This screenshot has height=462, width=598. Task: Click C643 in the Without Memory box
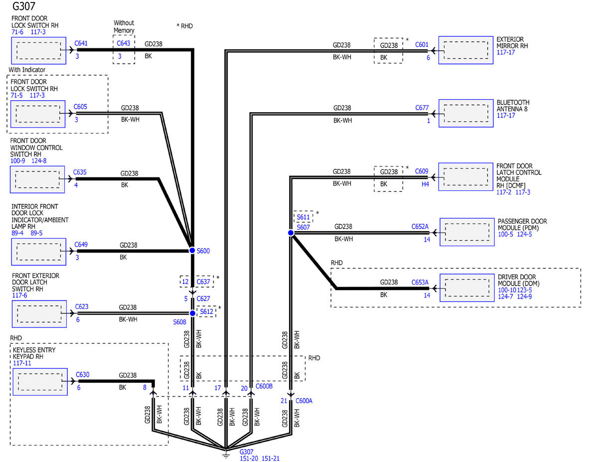click(x=124, y=43)
